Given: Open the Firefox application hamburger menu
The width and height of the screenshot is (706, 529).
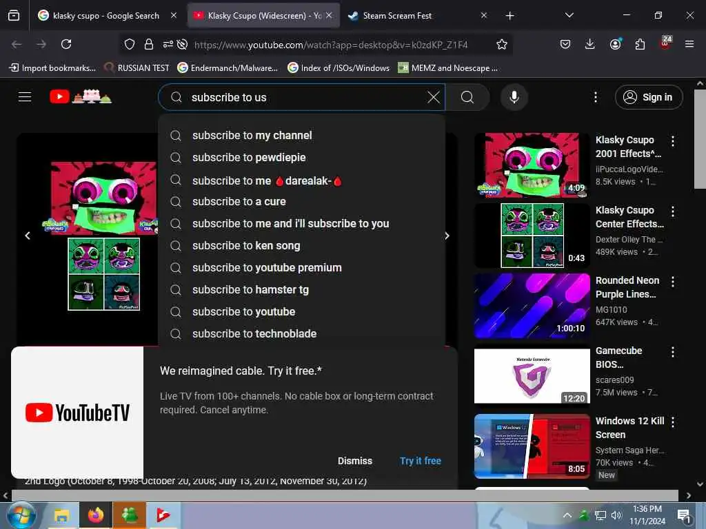Looking at the screenshot, I should coord(689,44).
